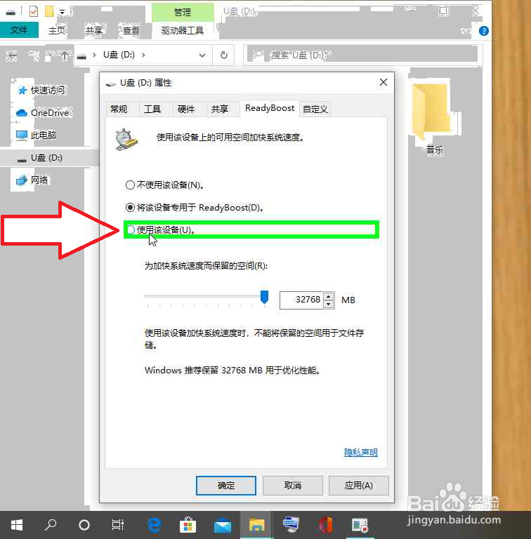Click the reserved space slider thumb
Image resolution: width=531 pixels, height=539 pixels.
coord(265,297)
